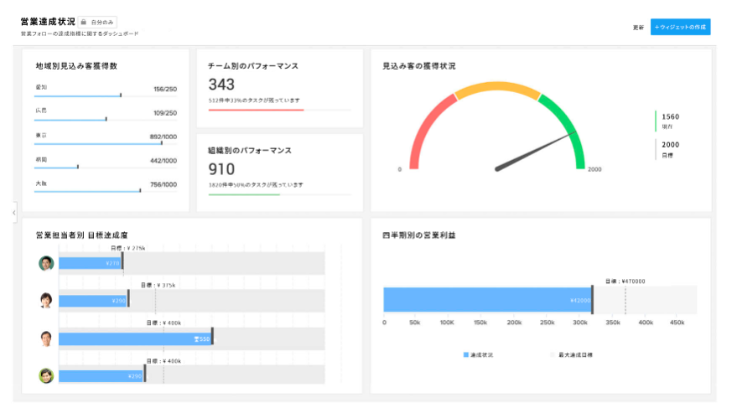Image resolution: width=737 pixels, height=413 pixels.
Task: Click the 343 team performance value
Action: coord(221,85)
